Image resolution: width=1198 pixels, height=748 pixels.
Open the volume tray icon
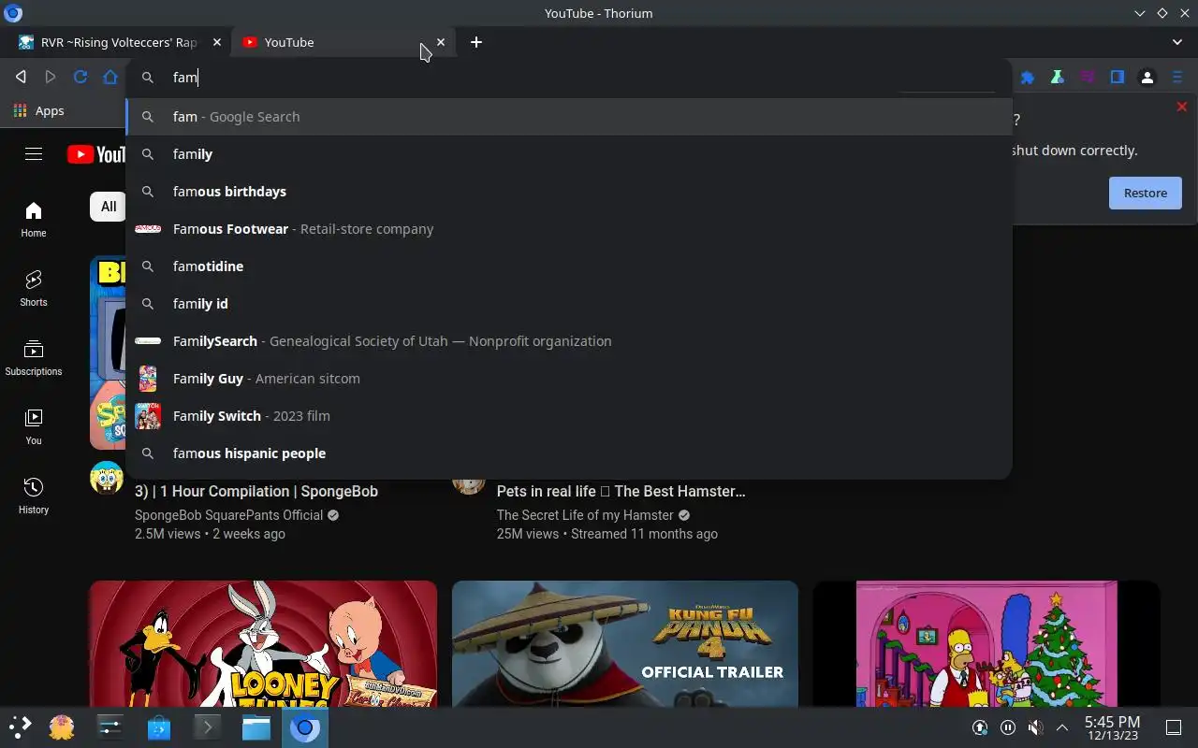1035,727
